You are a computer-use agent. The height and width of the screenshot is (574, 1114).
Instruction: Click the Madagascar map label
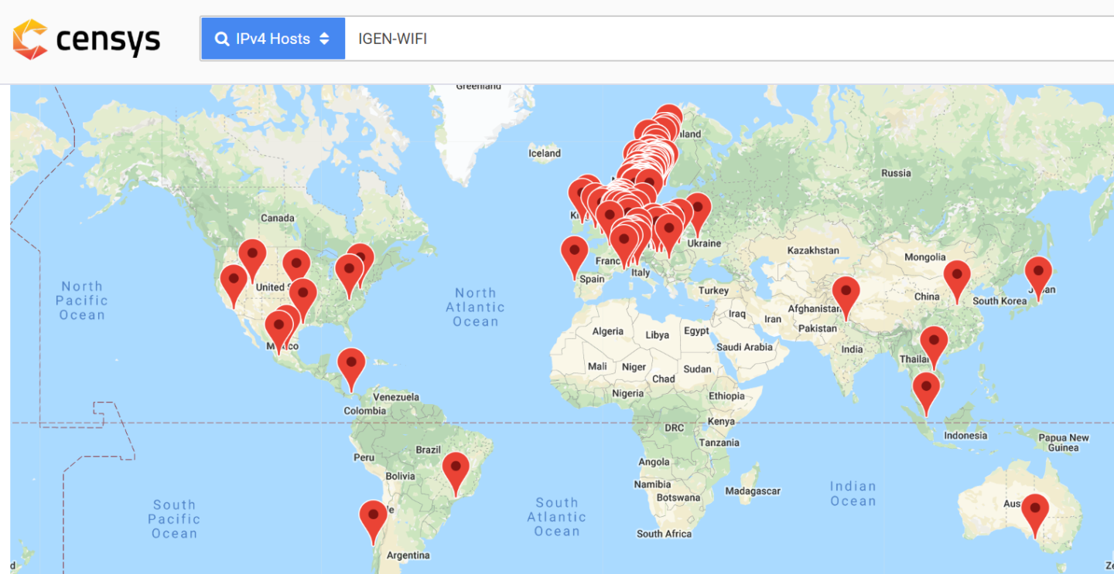(x=753, y=491)
